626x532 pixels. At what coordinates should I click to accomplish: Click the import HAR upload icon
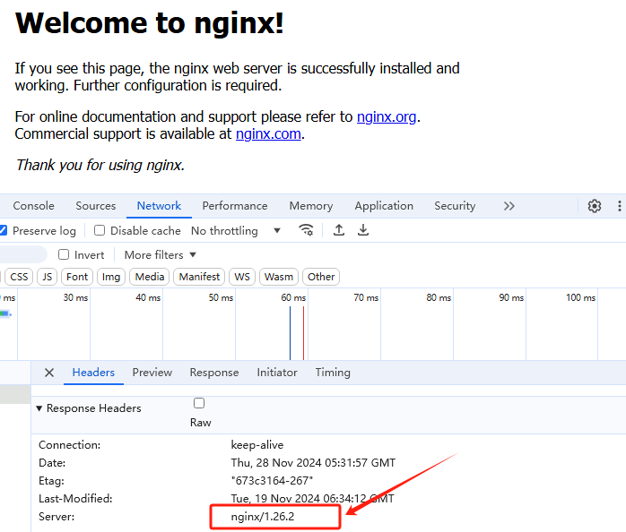[339, 230]
